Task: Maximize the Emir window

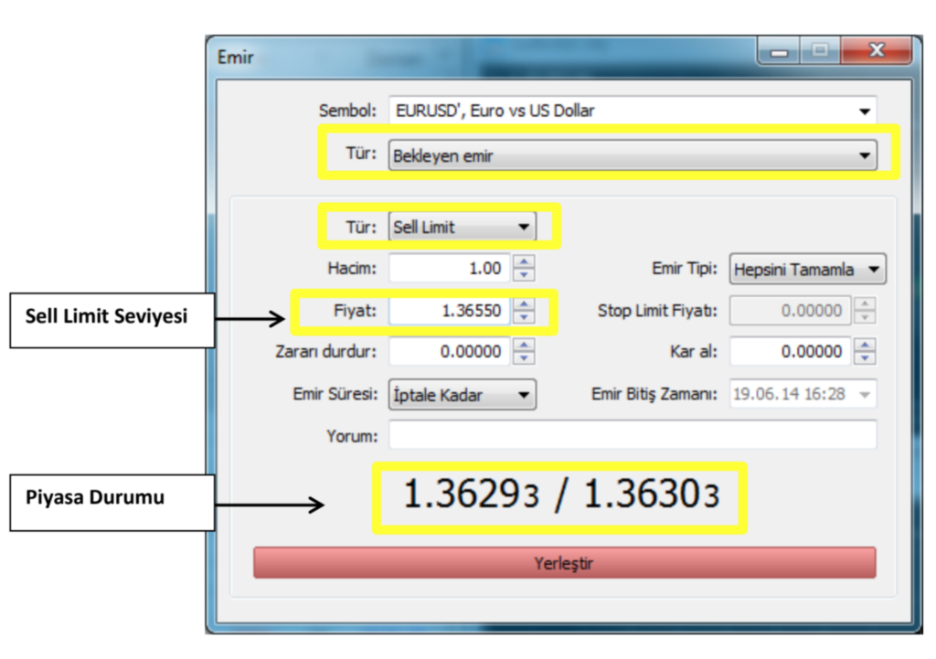Action: (x=820, y=51)
